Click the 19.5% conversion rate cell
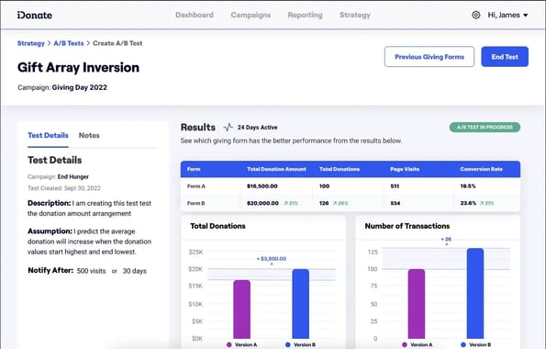This screenshot has width=546, height=349. click(x=468, y=186)
